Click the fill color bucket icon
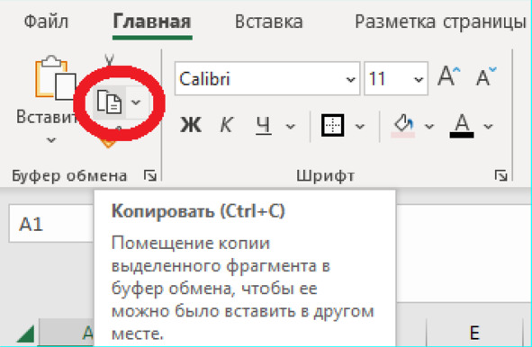 [403, 125]
